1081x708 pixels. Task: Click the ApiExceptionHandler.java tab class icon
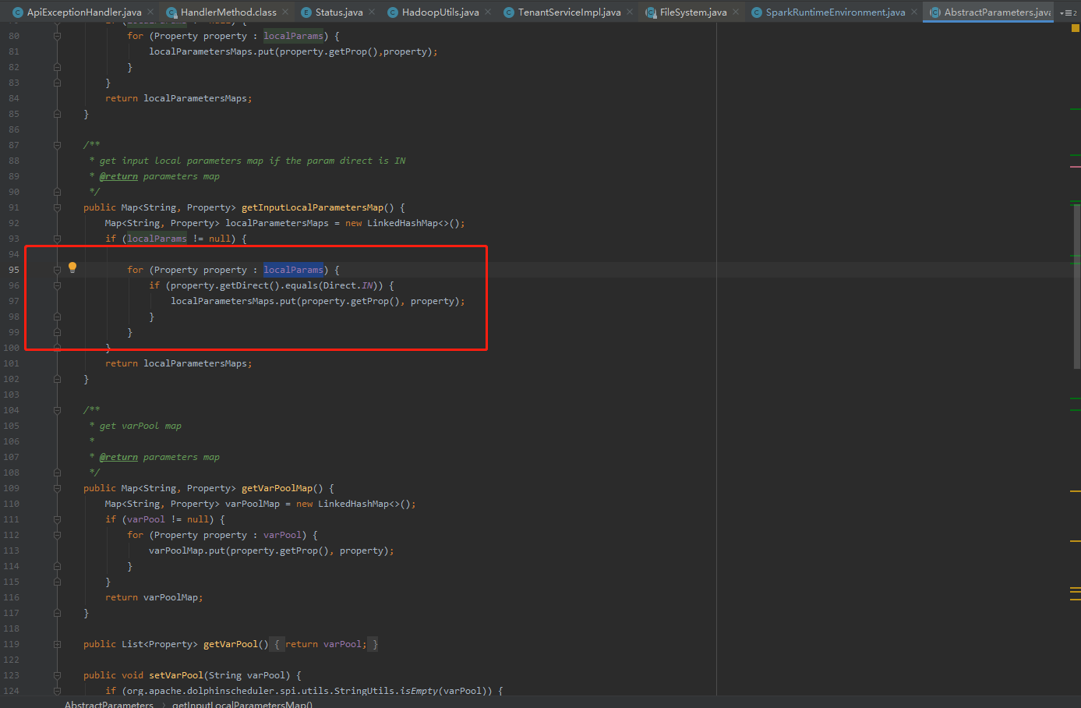17,12
